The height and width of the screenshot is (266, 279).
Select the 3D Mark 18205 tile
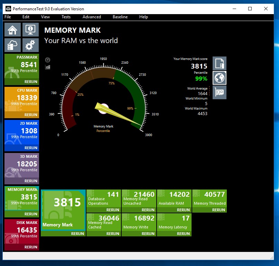(x=22, y=165)
